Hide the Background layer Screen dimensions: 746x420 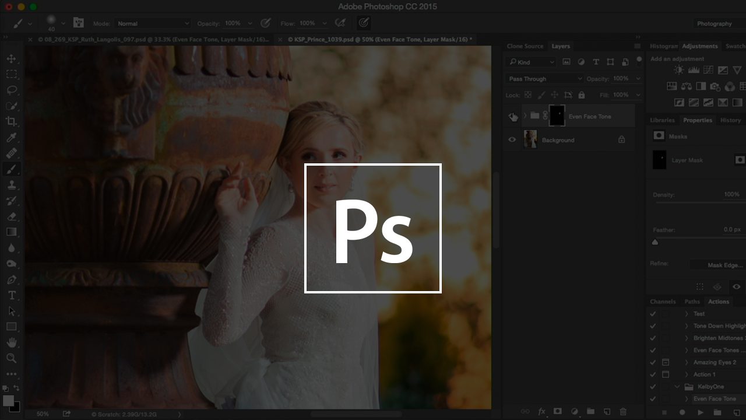[x=512, y=140]
